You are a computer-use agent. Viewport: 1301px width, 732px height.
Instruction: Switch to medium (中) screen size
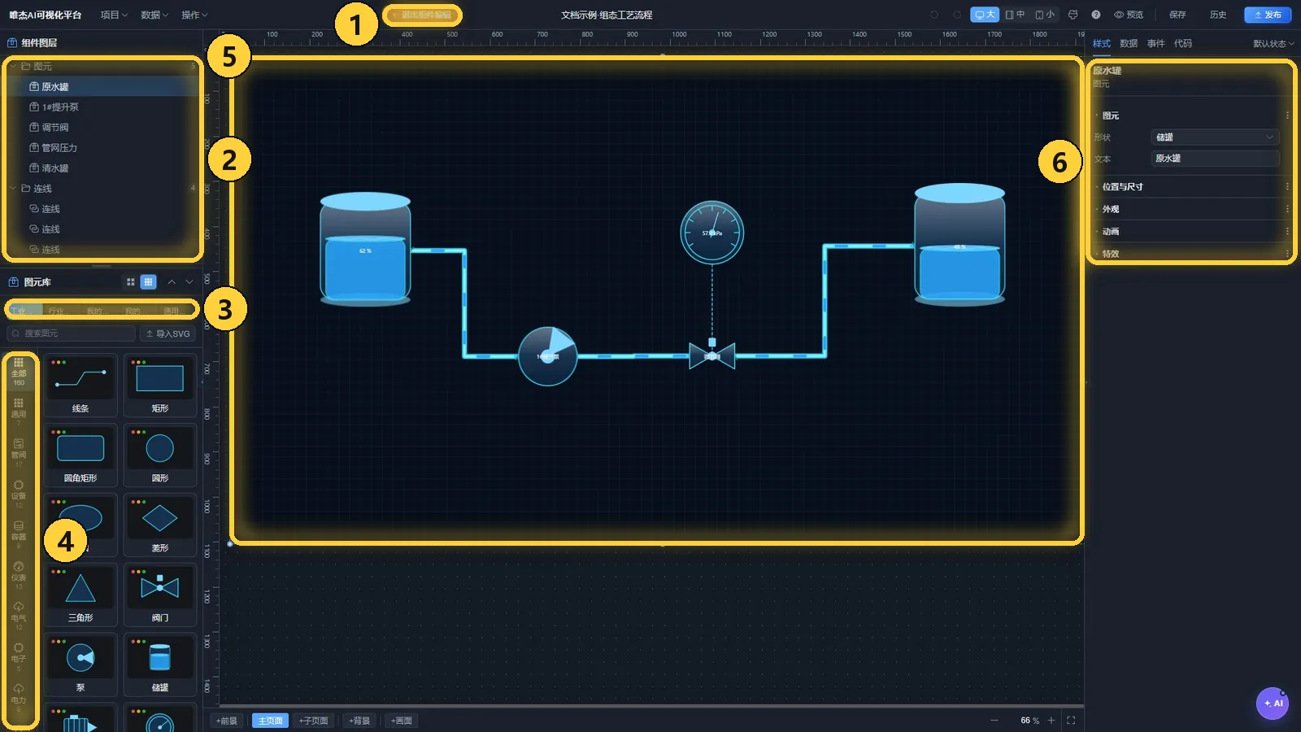(x=1015, y=15)
